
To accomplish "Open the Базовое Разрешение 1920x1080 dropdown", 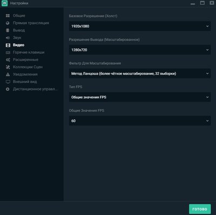I will pyautogui.click(x=140, y=26).
